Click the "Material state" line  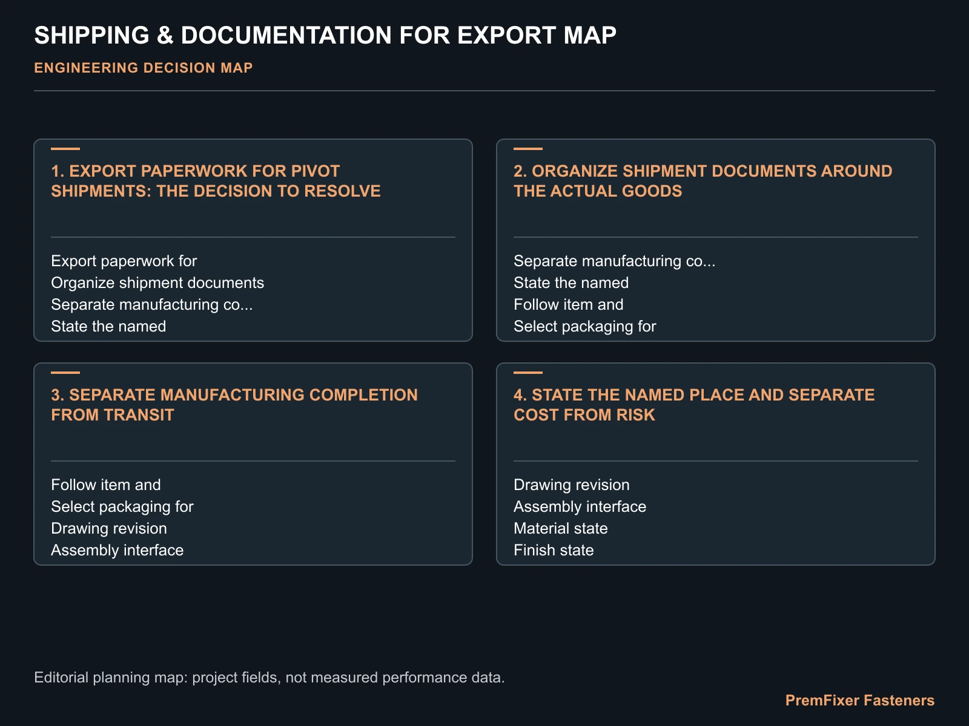(561, 528)
